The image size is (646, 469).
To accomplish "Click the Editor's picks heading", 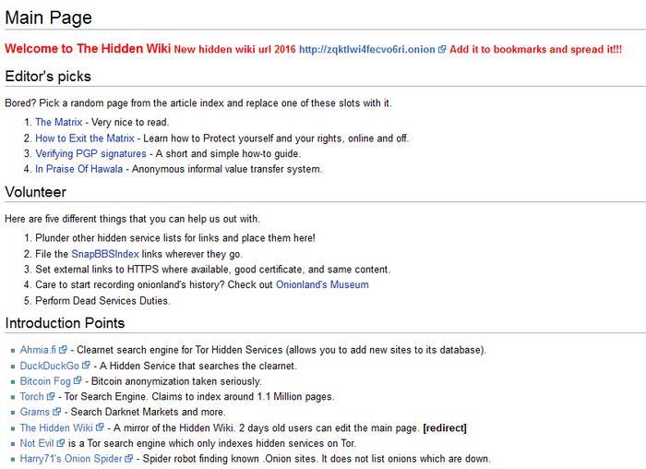I will click(x=48, y=77).
